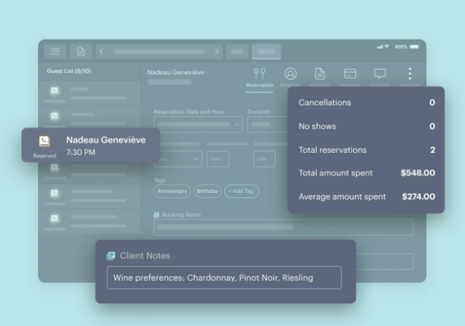The height and width of the screenshot is (326, 465).
Task: Click the Booking Notes input field
Action: [x=283, y=227]
